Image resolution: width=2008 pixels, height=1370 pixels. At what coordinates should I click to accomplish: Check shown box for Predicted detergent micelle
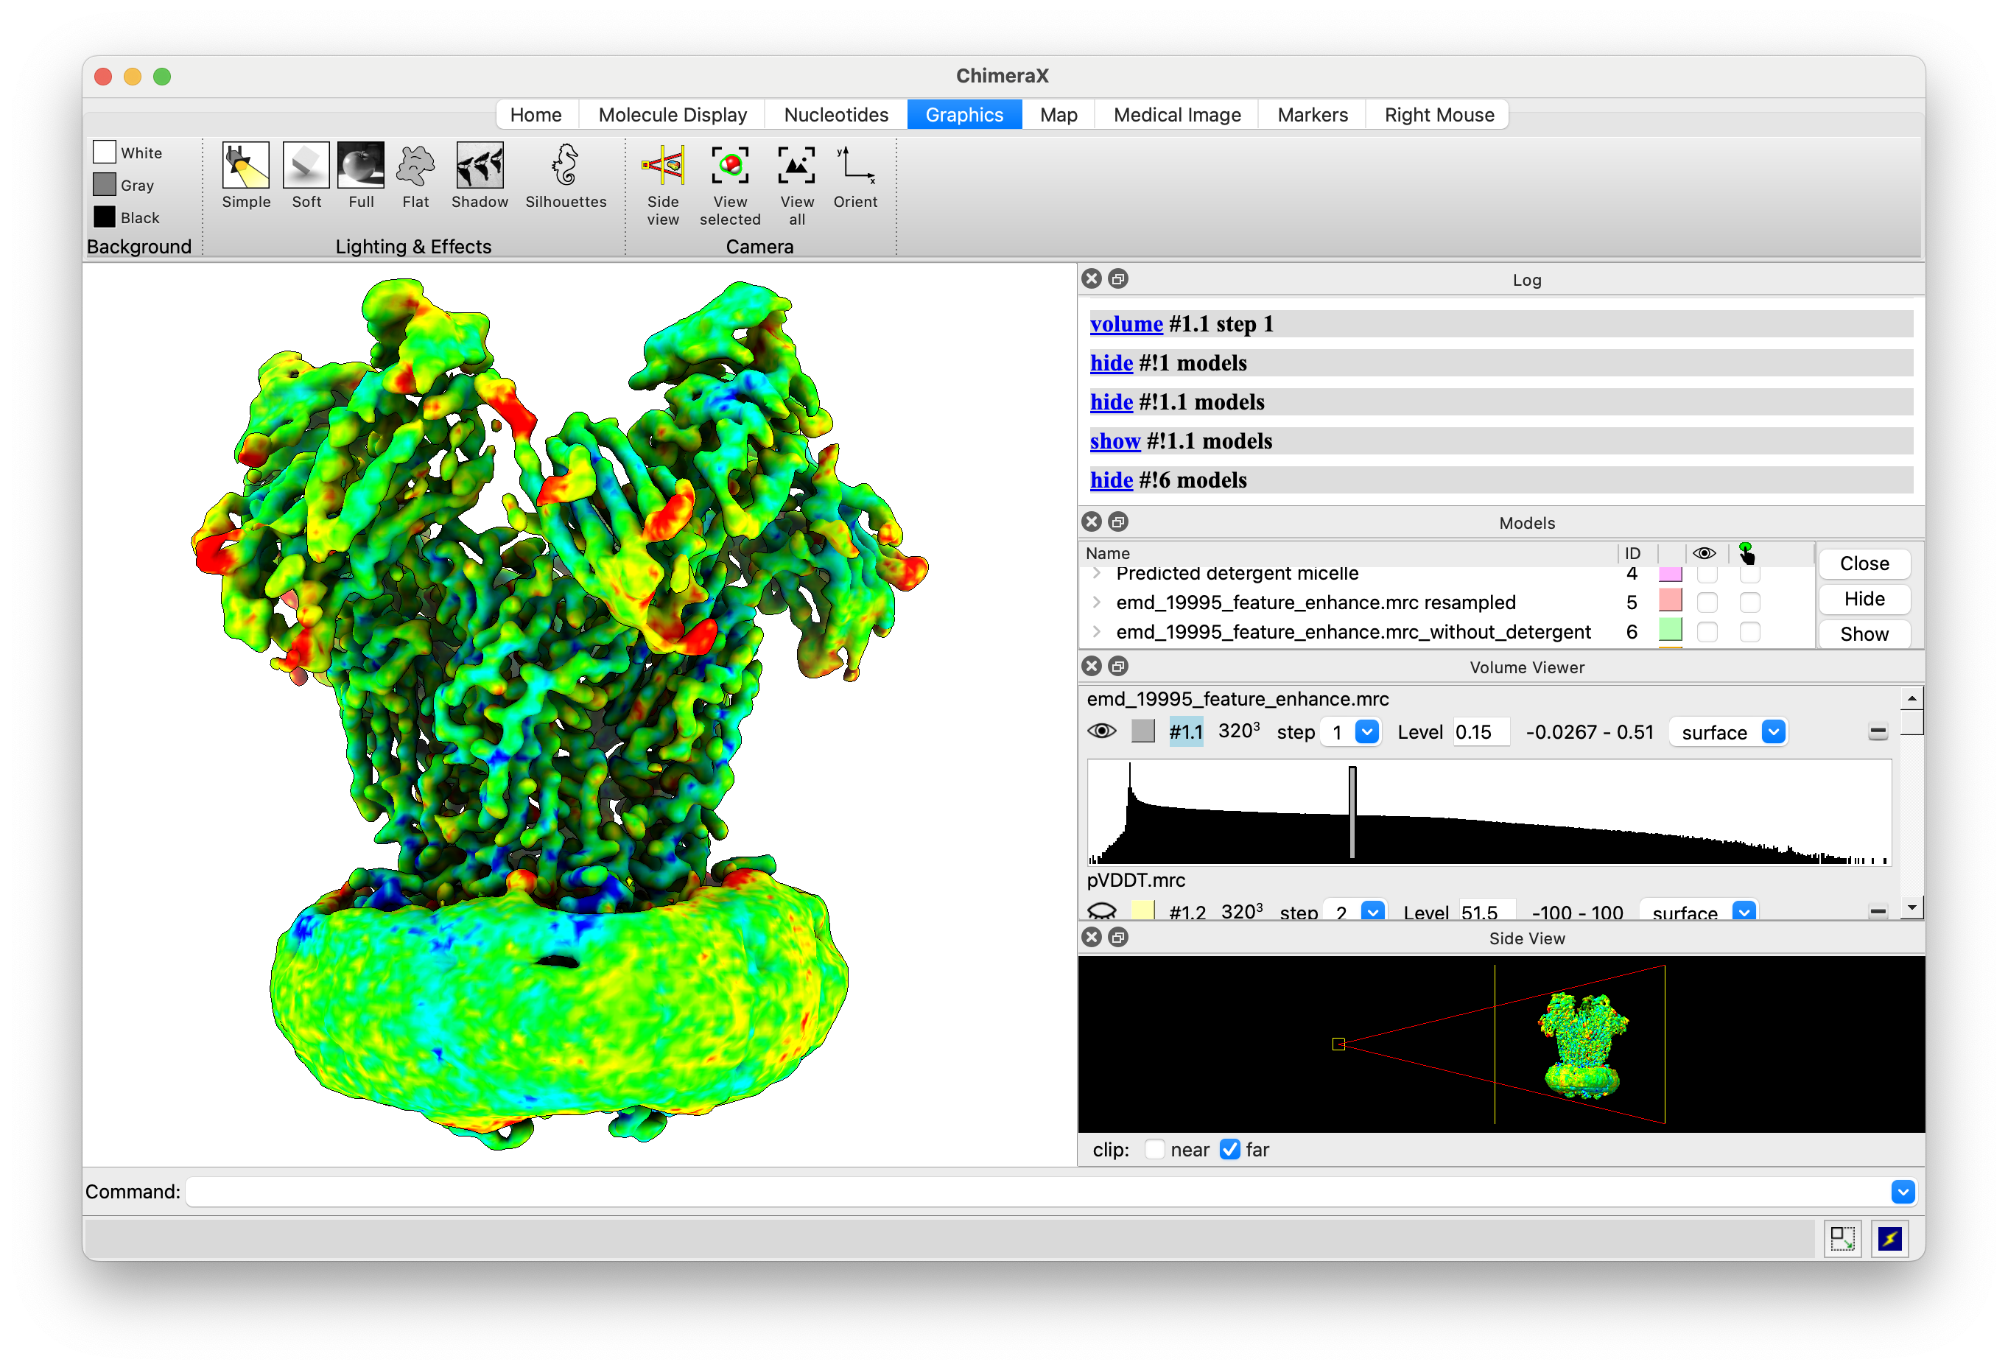click(x=1707, y=575)
